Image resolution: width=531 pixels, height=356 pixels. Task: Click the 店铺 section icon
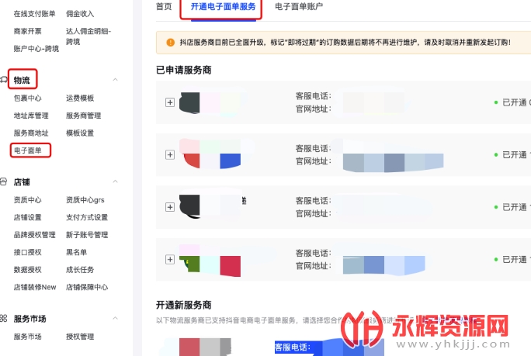pos(3,181)
